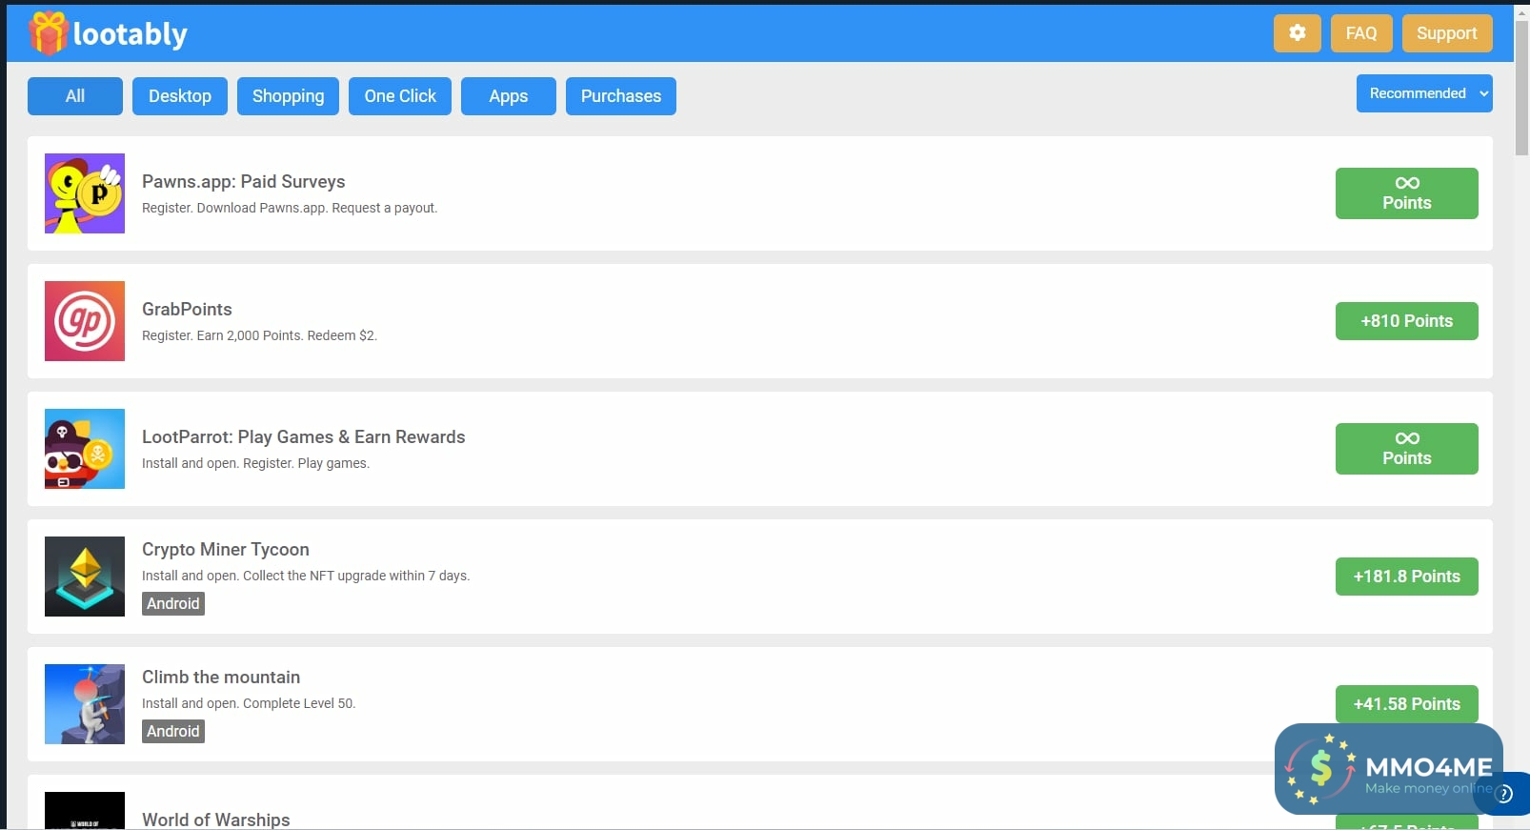Select the All offers tab
1530x830 pixels.
click(75, 96)
